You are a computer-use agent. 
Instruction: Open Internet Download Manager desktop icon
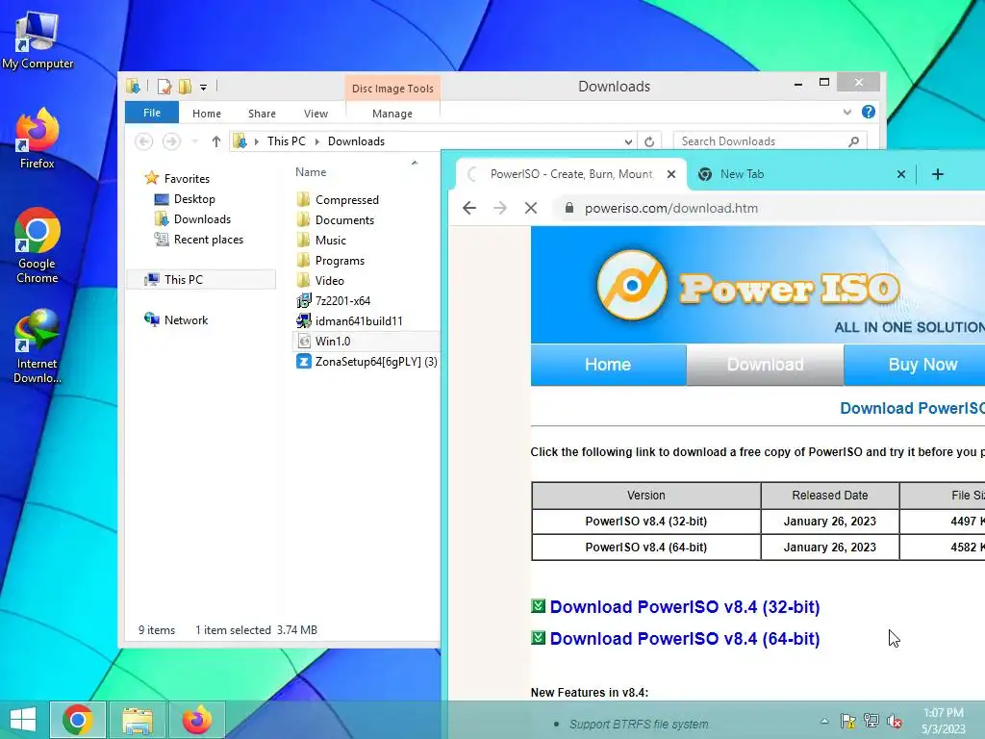(x=38, y=345)
